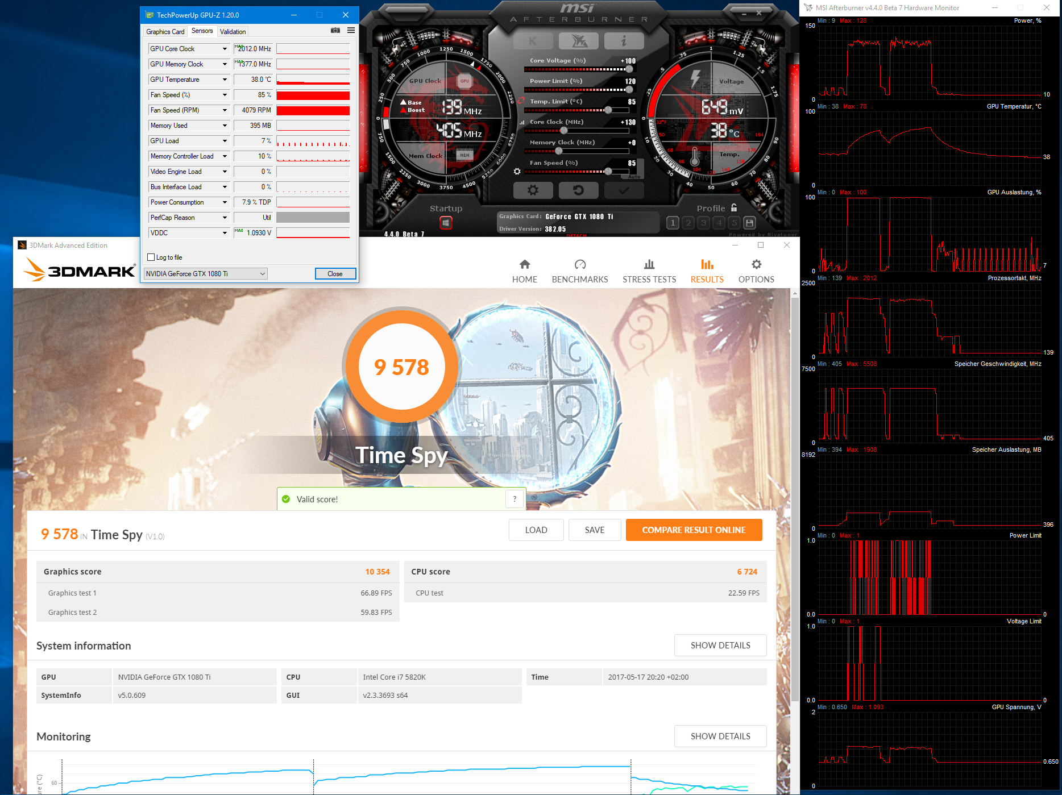Open the Fan Speed (%) sensor dropdown

(225, 95)
